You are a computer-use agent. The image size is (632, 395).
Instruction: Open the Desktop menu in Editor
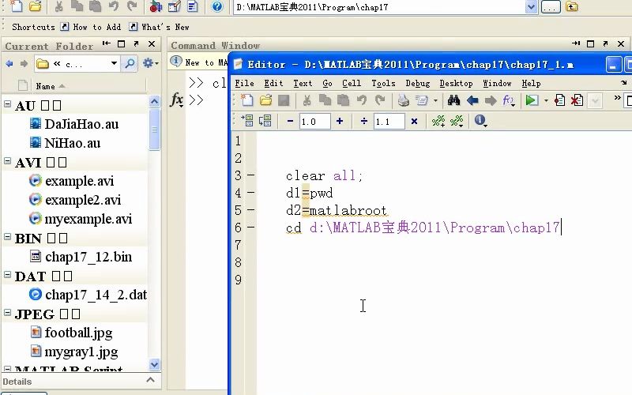(456, 83)
